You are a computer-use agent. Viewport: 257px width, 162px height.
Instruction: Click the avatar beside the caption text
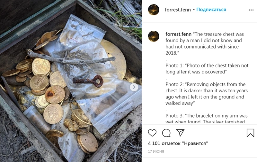coord(154,36)
